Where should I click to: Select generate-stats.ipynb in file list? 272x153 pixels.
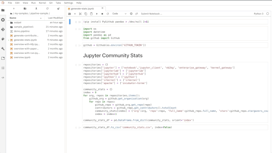(x=36, y=40)
